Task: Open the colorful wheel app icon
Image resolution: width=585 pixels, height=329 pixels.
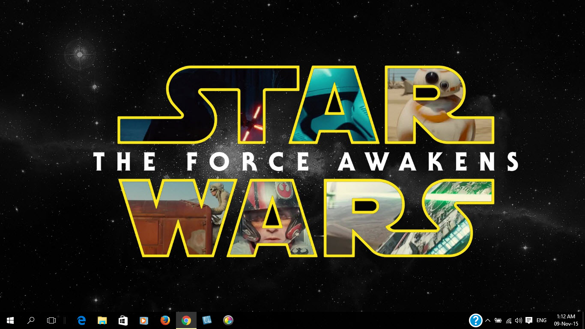Action: 228,320
